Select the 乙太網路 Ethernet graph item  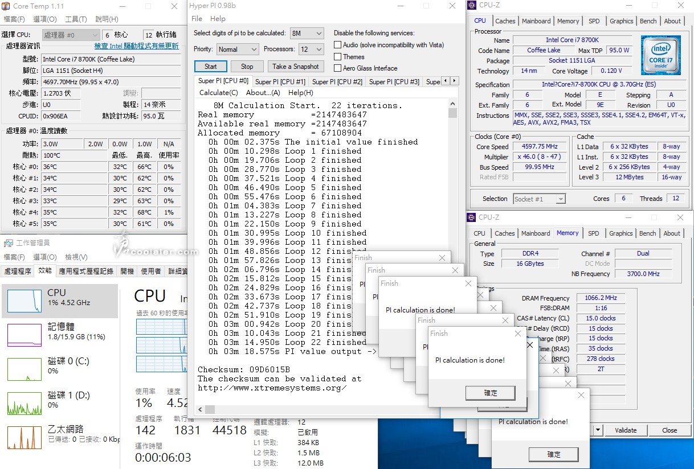(59, 437)
